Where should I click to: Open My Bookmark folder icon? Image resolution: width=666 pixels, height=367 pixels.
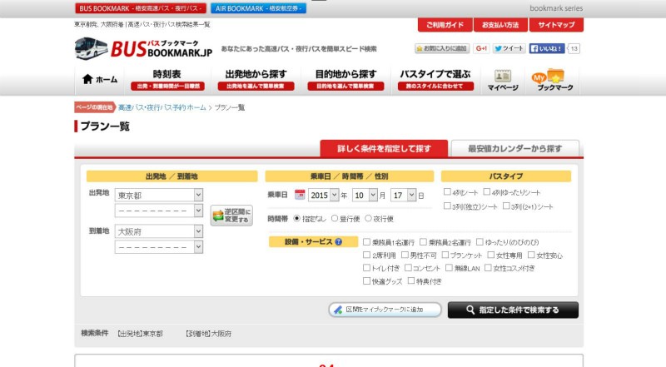click(553, 80)
